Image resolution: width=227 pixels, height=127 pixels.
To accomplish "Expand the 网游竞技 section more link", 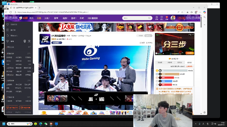I will coord(29,53).
